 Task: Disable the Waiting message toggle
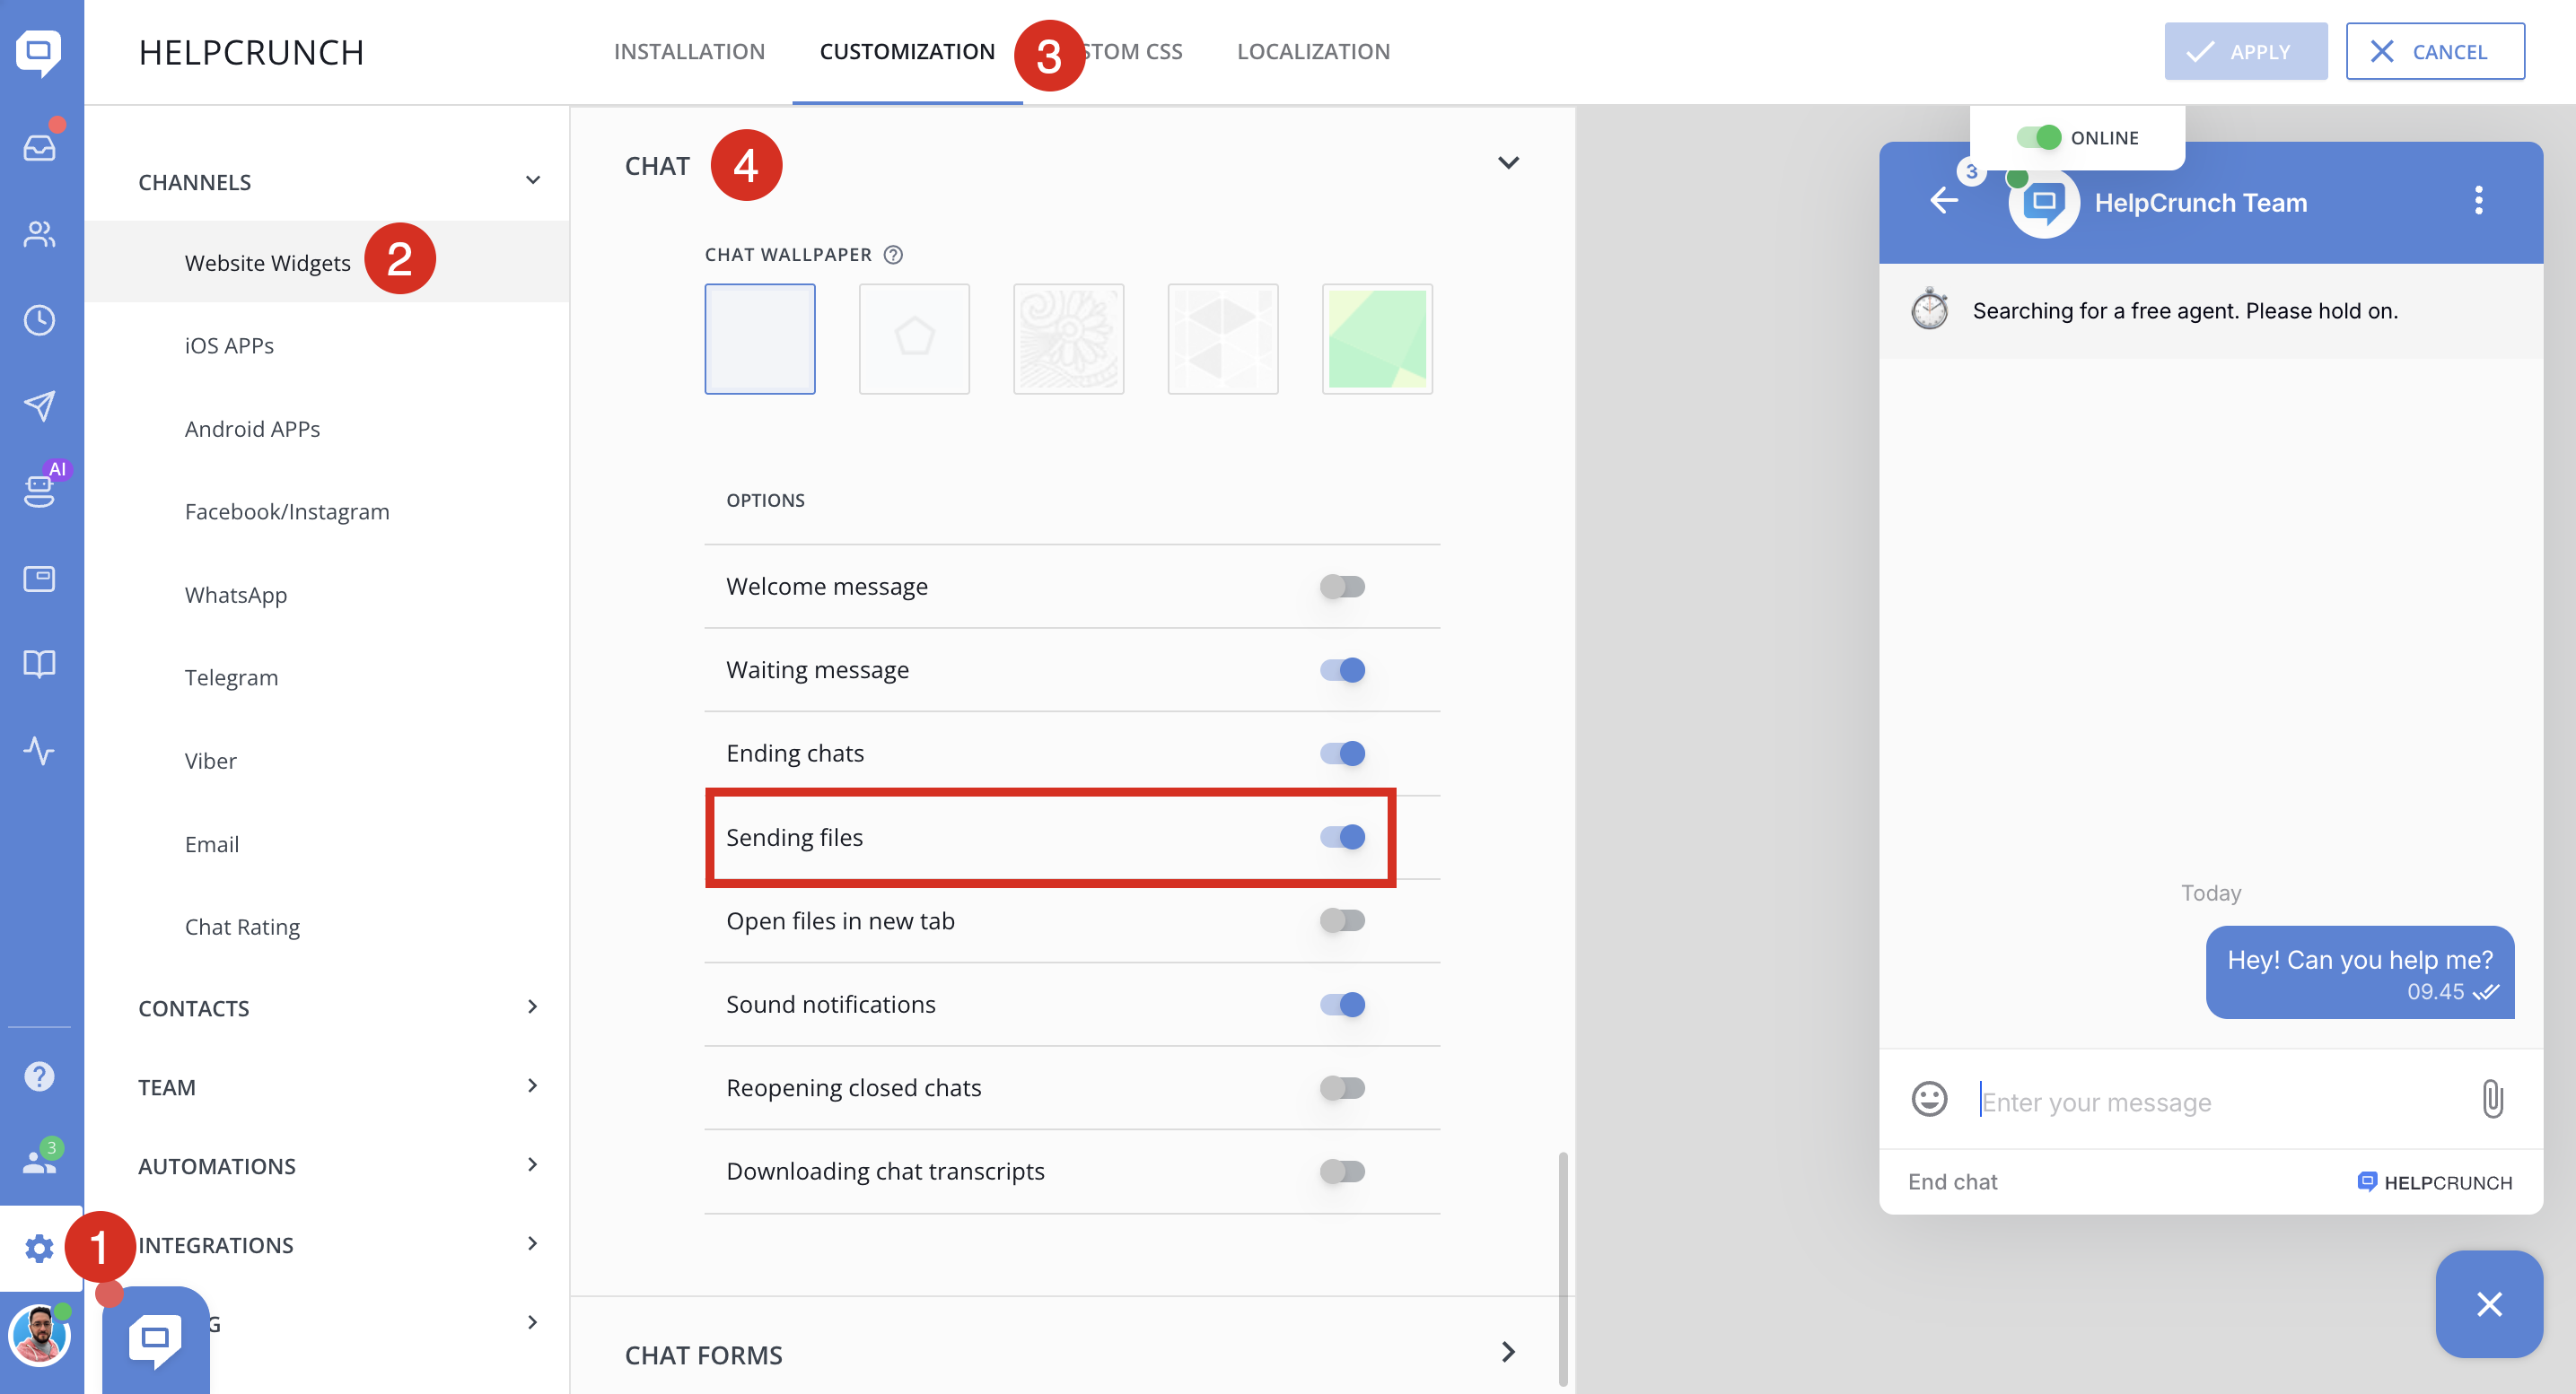pos(1342,669)
